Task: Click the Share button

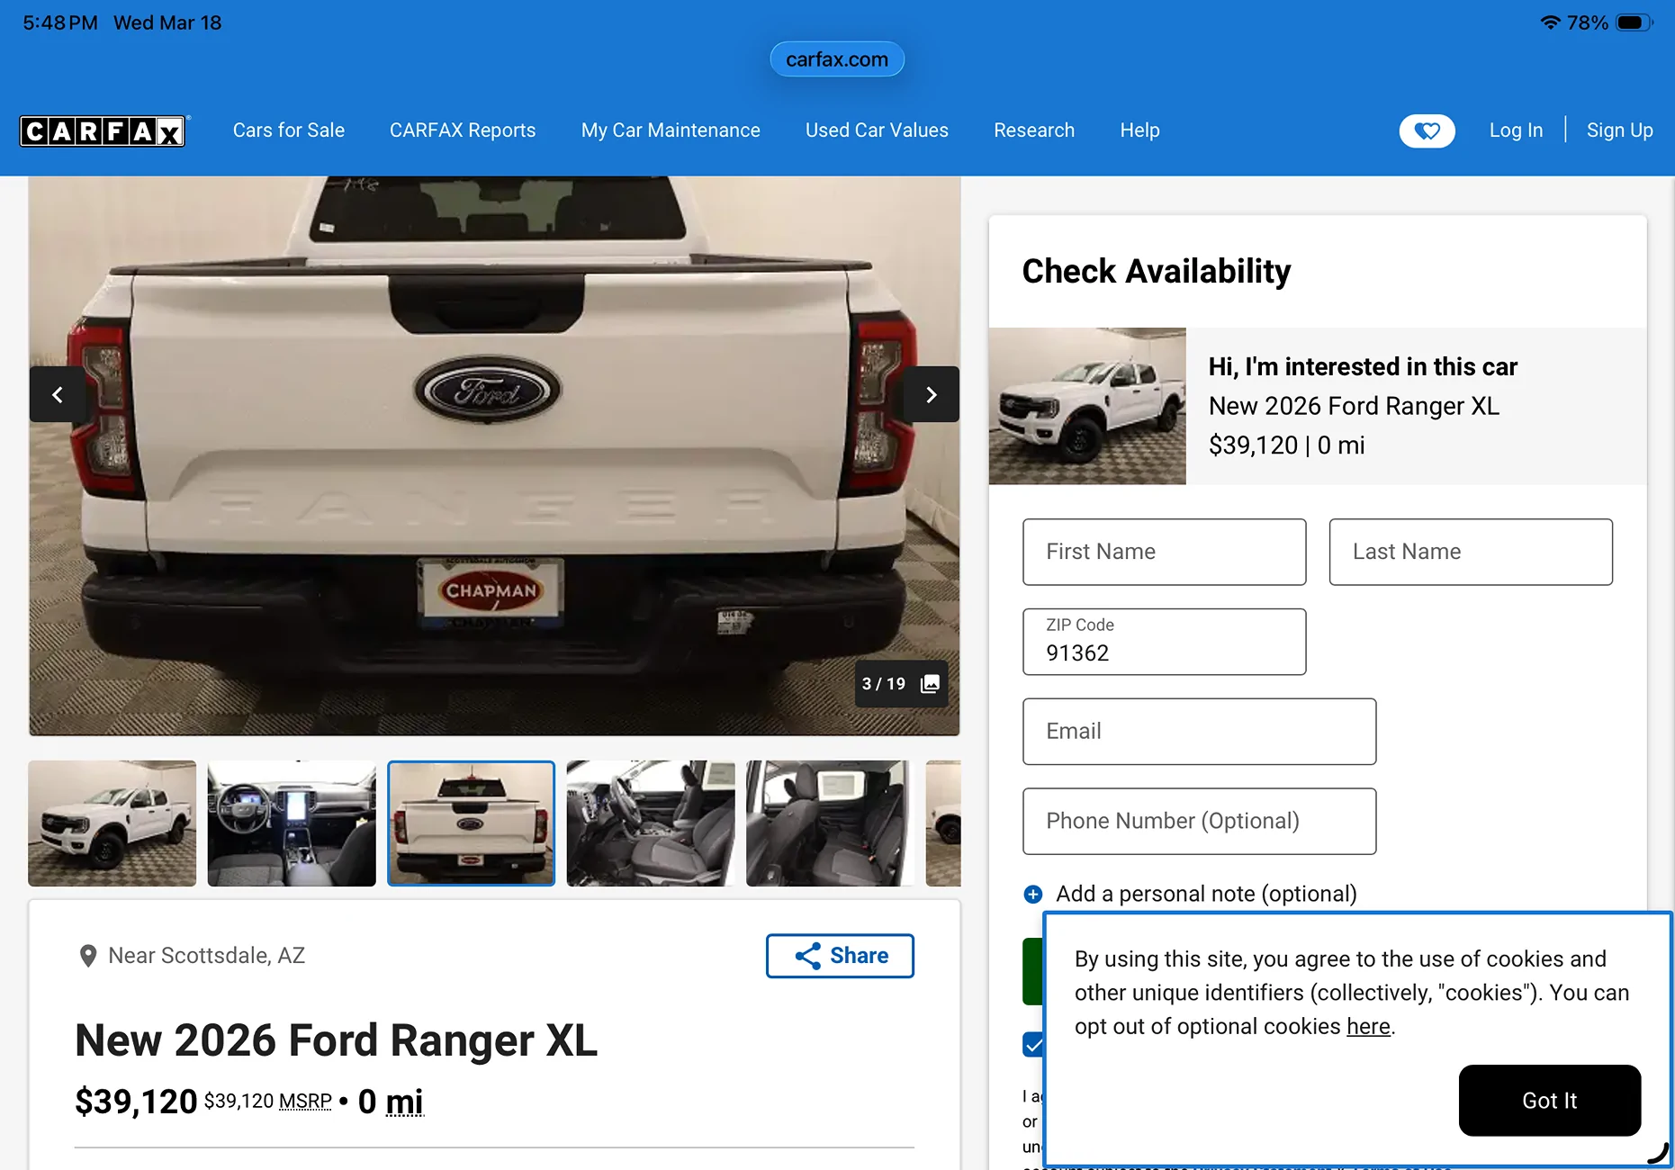Action: pos(840,956)
